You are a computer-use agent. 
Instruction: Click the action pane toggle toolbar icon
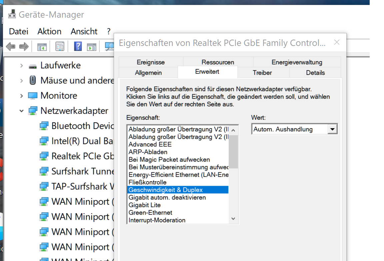(92, 47)
